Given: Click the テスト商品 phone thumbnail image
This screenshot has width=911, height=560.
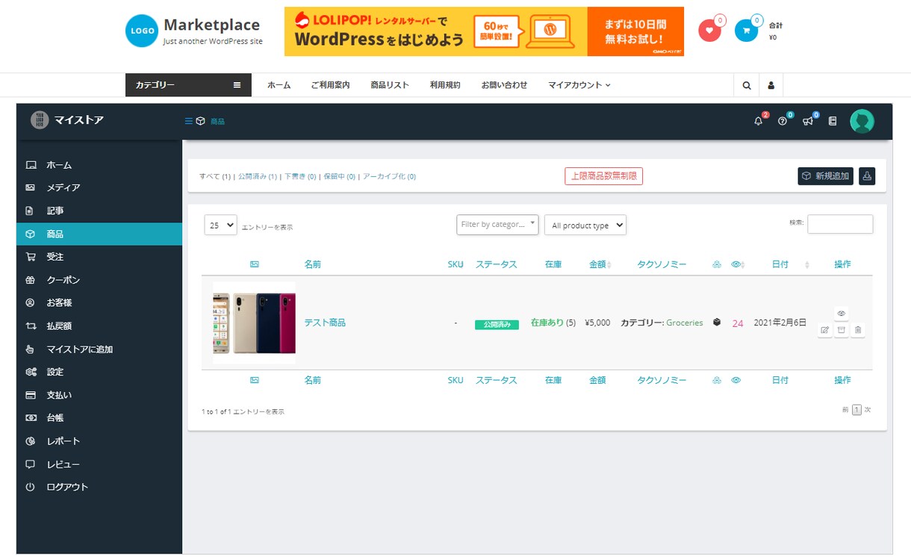Looking at the screenshot, I should tap(254, 323).
